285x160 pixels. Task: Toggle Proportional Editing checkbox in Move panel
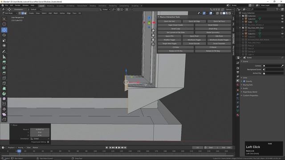click(48, 142)
